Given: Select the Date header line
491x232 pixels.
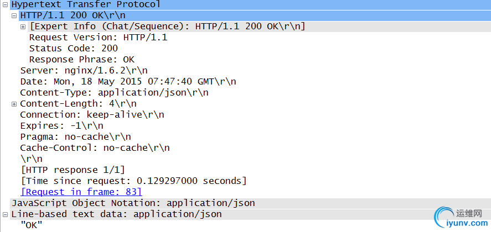Looking at the screenshot, I should point(128,82).
